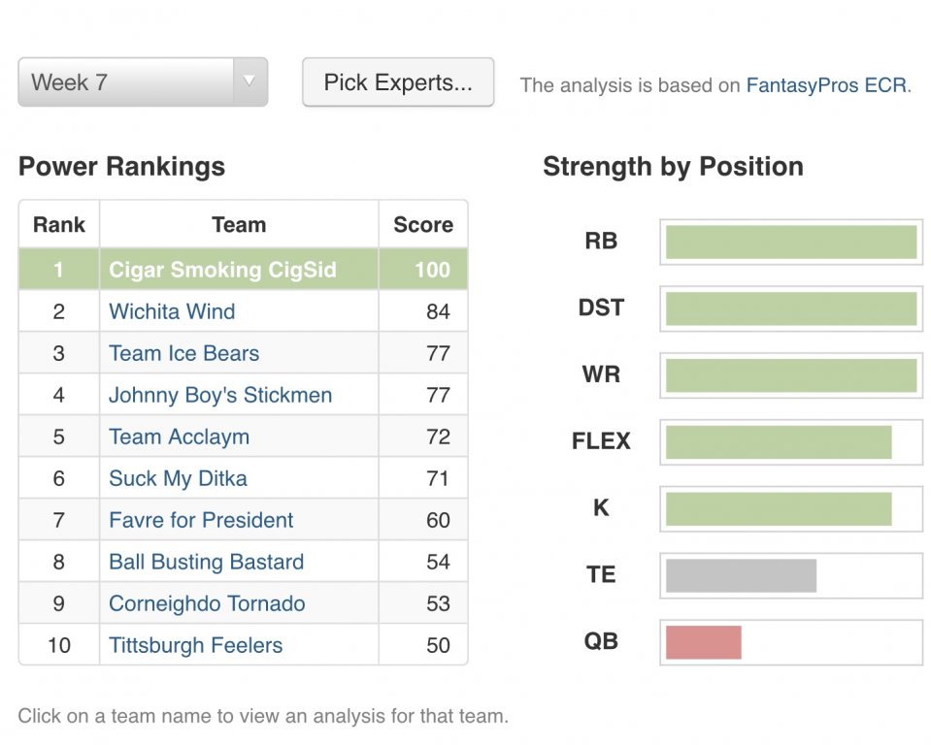Click the FLEX strength bar
The height and width of the screenshot is (745, 931).
(x=778, y=441)
